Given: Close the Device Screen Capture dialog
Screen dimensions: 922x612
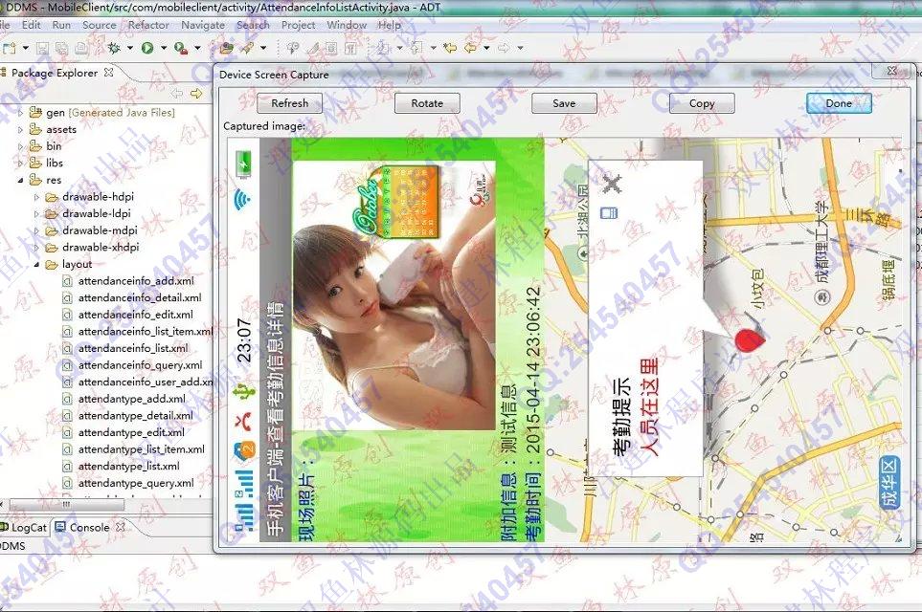Looking at the screenshot, I should [x=892, y=71].
